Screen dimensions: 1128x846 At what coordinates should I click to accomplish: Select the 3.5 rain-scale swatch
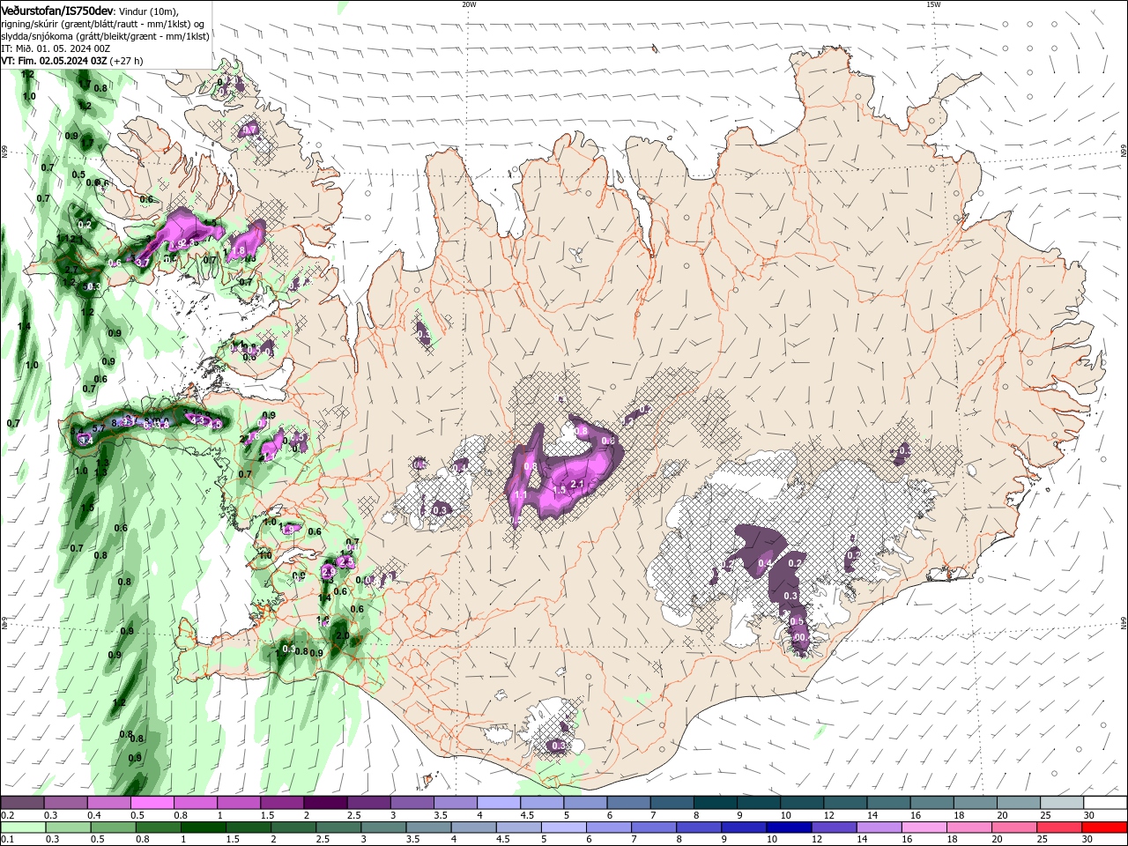427,827
